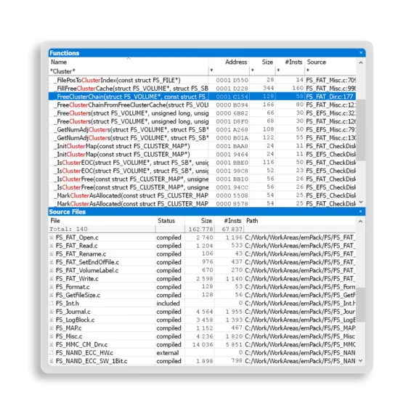Select the _FreeClusterChainFromFreeClusterCache function row
The height and width of the screenshot is (414, 414).
(202, 105)
